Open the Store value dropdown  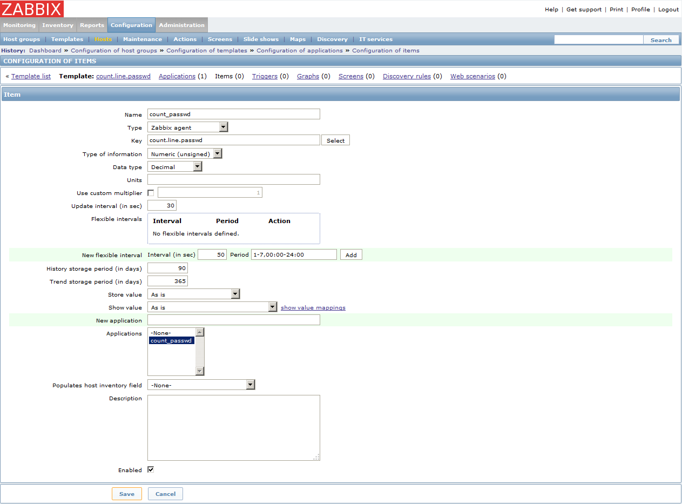tap(193, 294)
